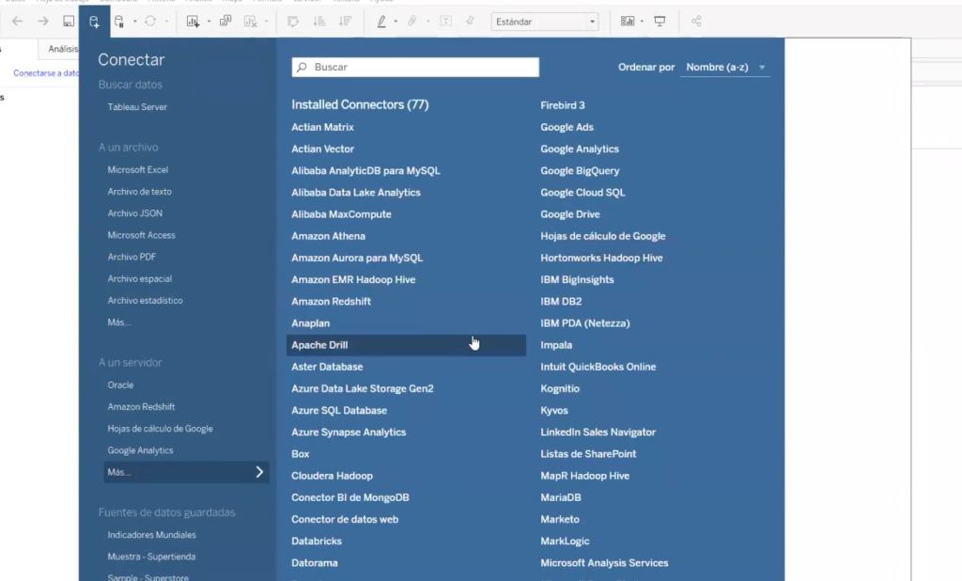Select Conector de datos web
The width and height of the screenshot is (962, 581).
pos(345,519)
